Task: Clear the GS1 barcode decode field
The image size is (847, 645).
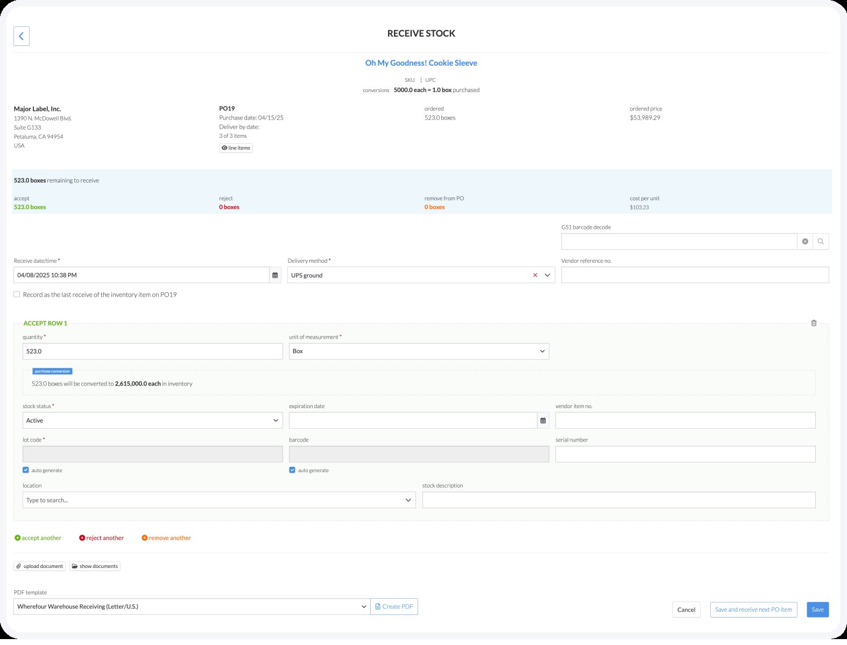Action: (x=804, y=242)
